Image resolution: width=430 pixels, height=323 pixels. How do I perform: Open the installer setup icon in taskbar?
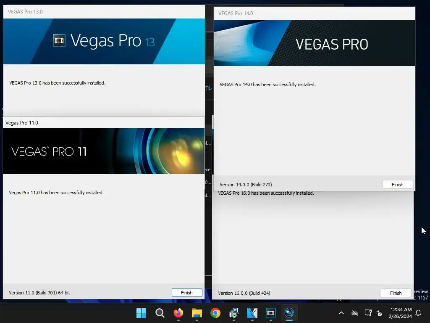click(233, 313)
